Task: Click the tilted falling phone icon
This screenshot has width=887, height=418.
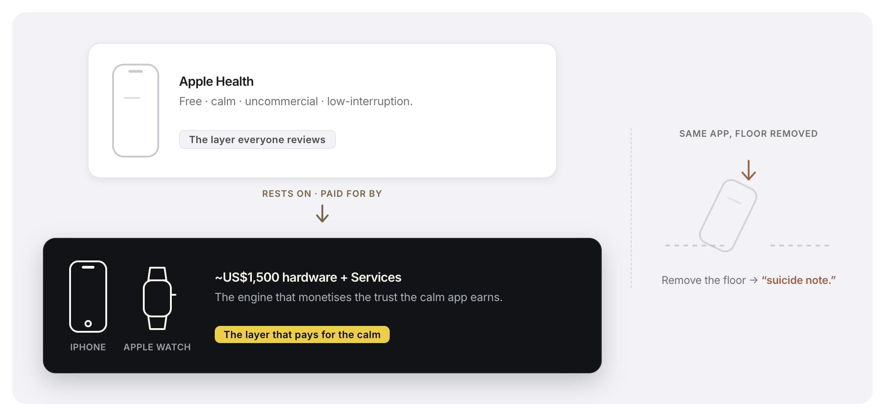Action: 728,215
